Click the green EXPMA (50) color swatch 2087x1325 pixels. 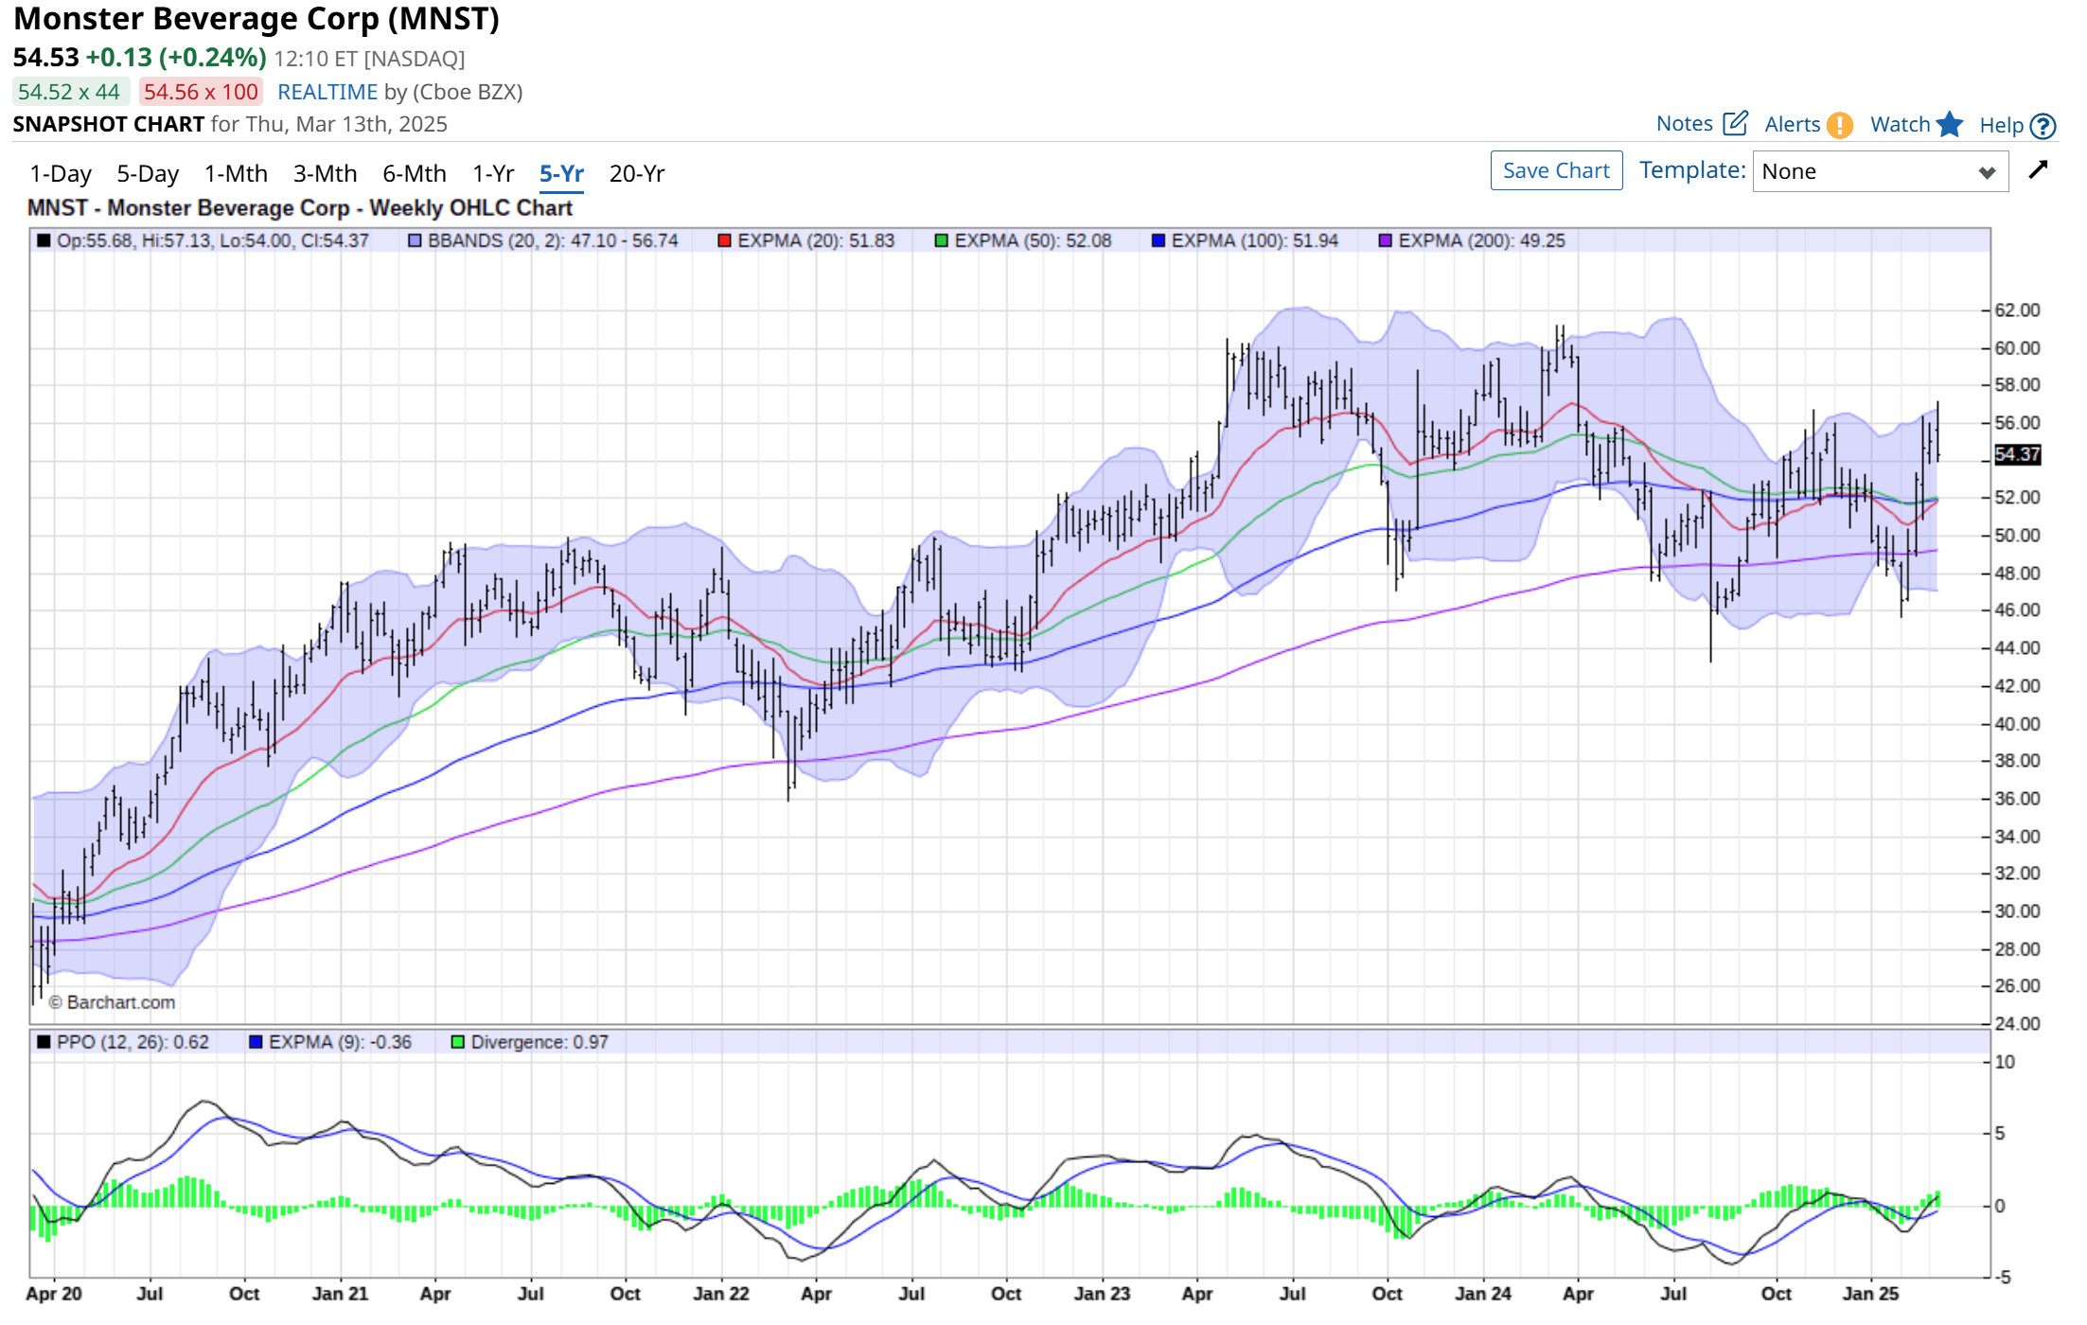(942, 240)
